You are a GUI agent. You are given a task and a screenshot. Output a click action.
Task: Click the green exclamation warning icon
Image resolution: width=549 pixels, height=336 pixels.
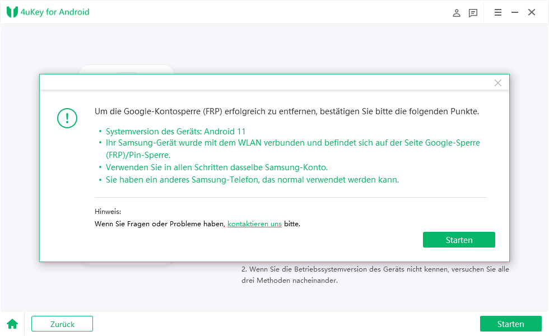[67, 118]
